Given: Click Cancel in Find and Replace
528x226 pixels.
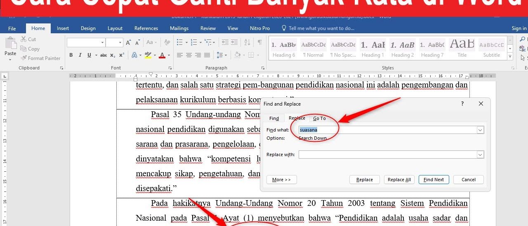Looking at the screenshot, I should coord(469,180).
